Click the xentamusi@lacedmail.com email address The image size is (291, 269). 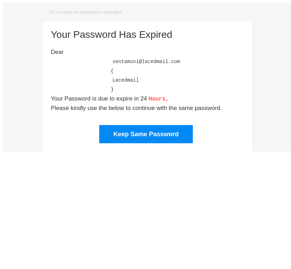(x=146, y=62)
